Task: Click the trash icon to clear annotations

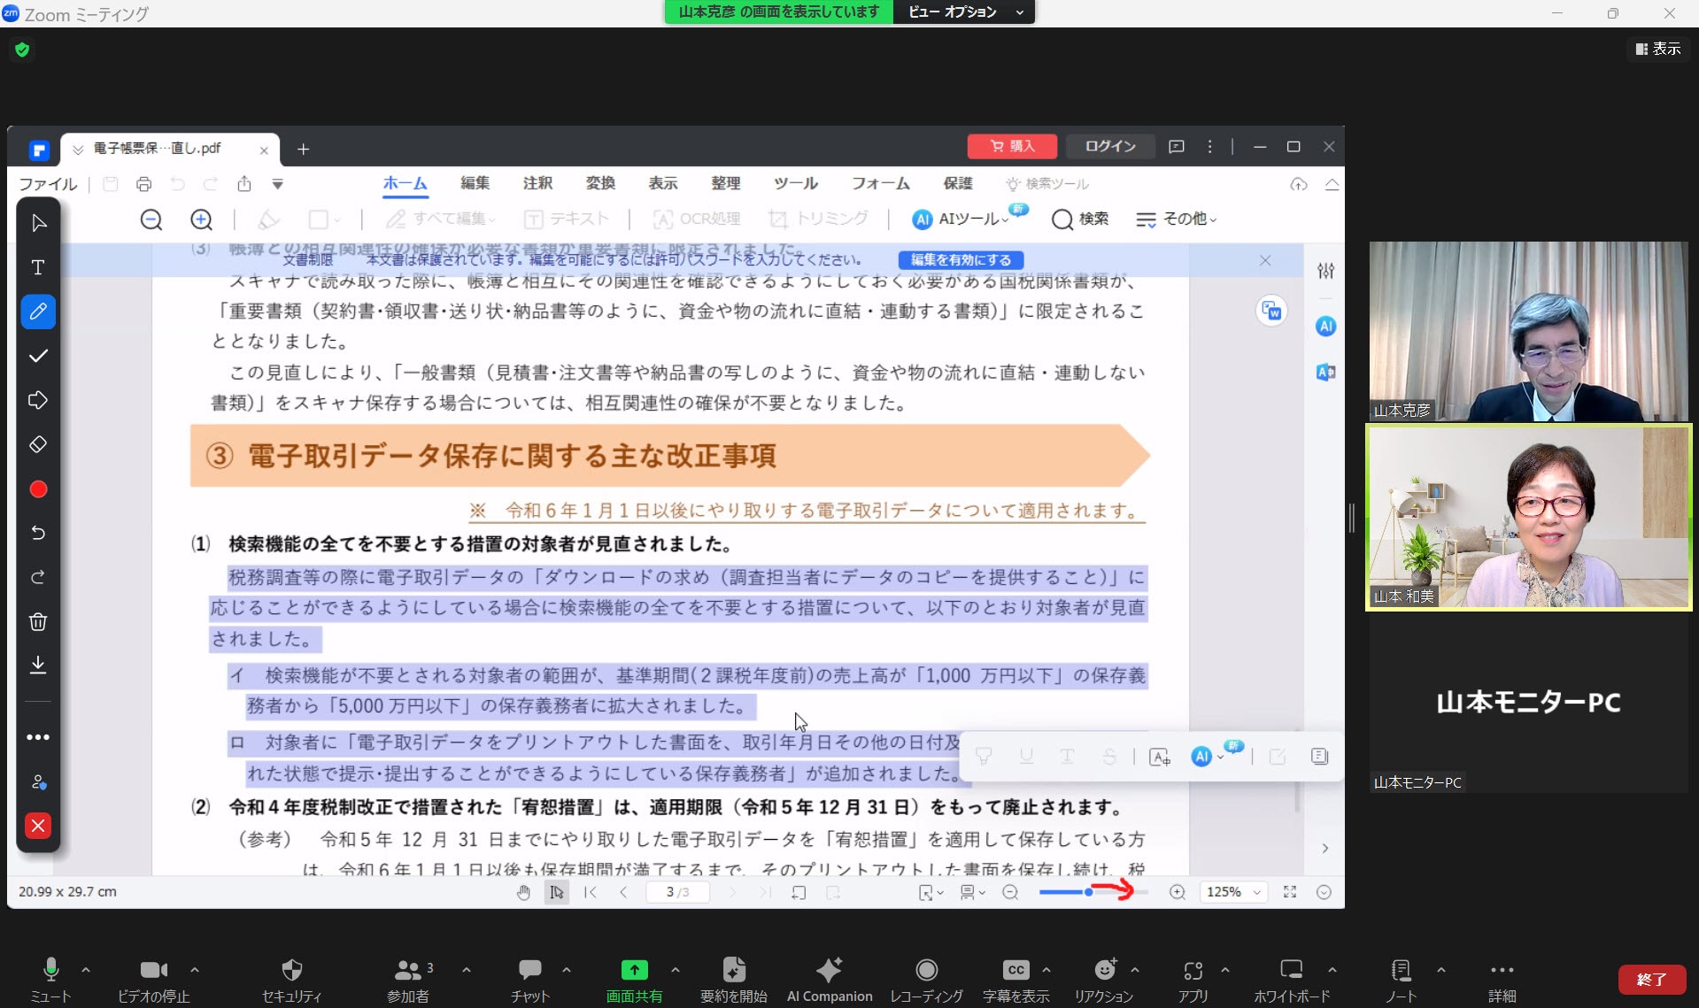Action: pos(38,621)
